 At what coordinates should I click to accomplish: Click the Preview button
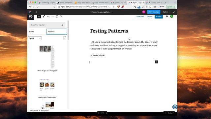[149, 16]
